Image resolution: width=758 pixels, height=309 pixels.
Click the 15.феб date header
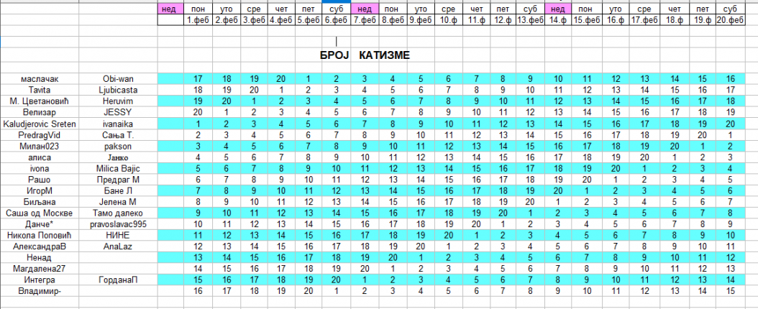point(586,20)
